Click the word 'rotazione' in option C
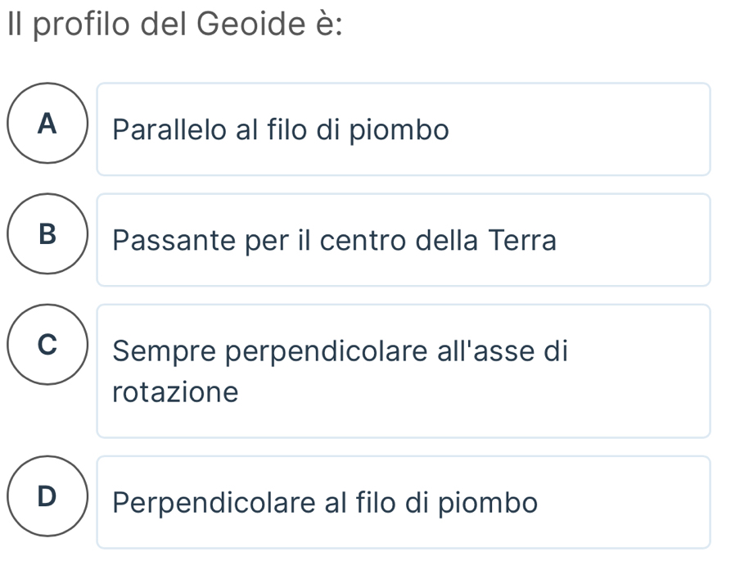Image resolution: width=740 pixels, height=561 pixels. coord(176,392)
